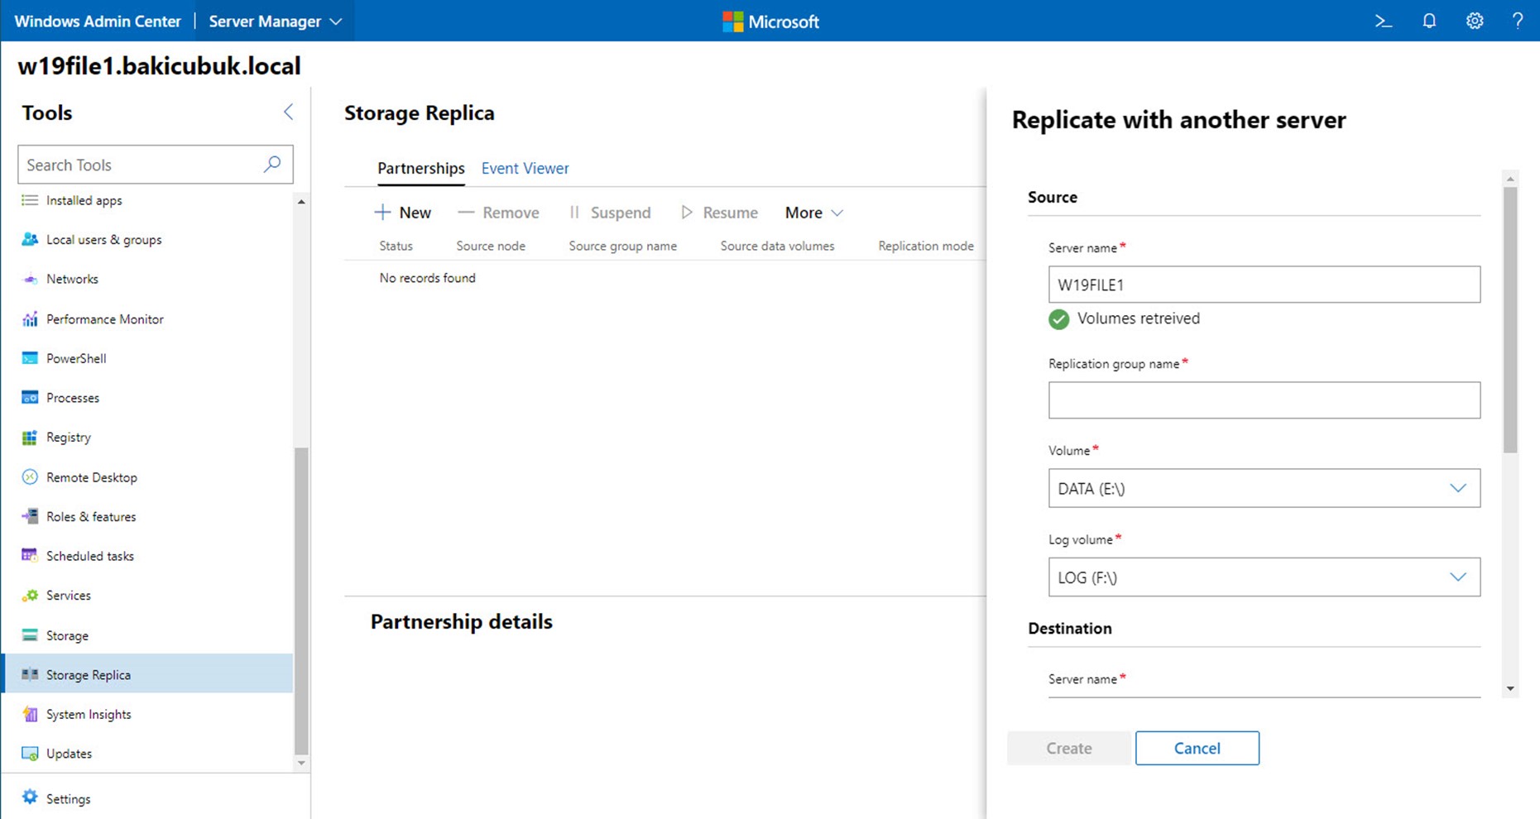Open the settings gear in top bar
The width and height of the screenshot is (1540, 819).
(x=1475, y=22)
